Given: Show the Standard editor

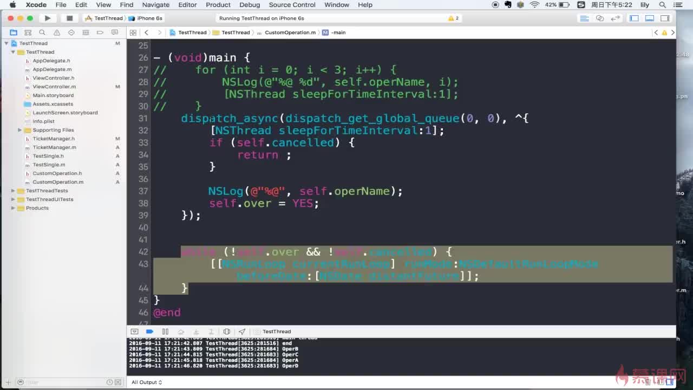Looking at the screenshot, I should [584, 18].
